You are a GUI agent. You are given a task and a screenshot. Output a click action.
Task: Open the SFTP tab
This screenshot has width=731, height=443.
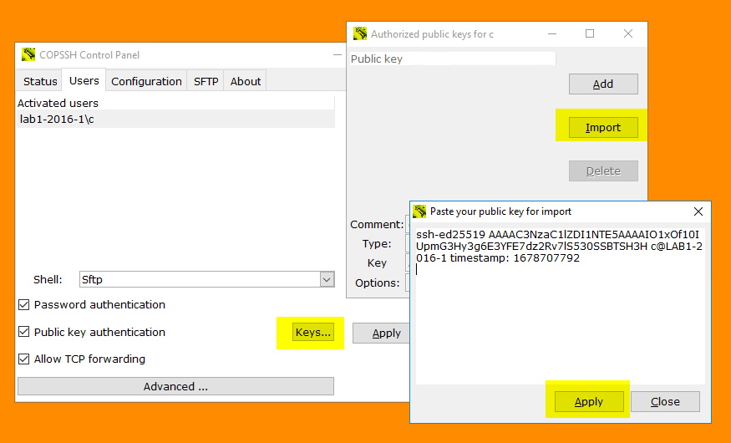pos(206,81)
